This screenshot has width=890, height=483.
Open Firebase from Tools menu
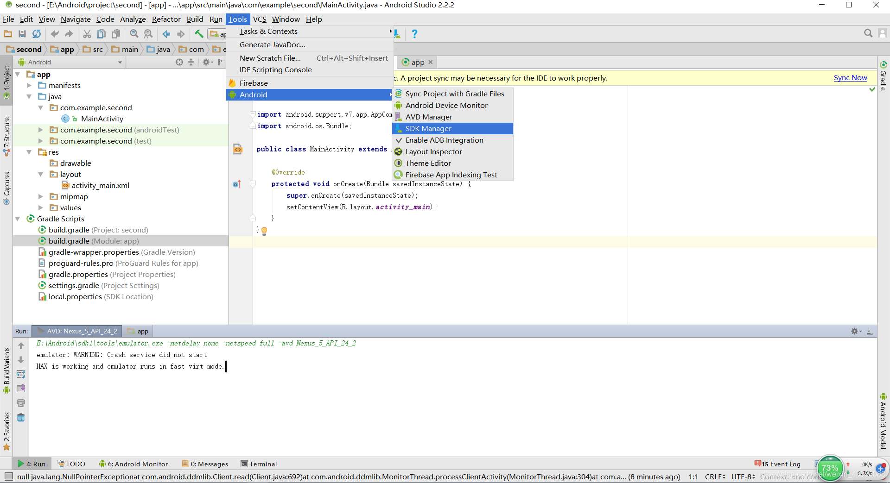tap(310, 83)
